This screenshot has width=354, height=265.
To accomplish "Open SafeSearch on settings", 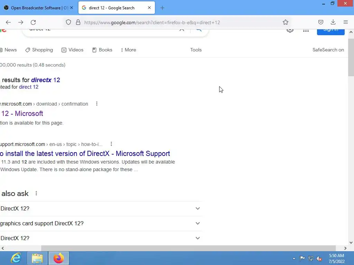I will [x=328, y=50].
